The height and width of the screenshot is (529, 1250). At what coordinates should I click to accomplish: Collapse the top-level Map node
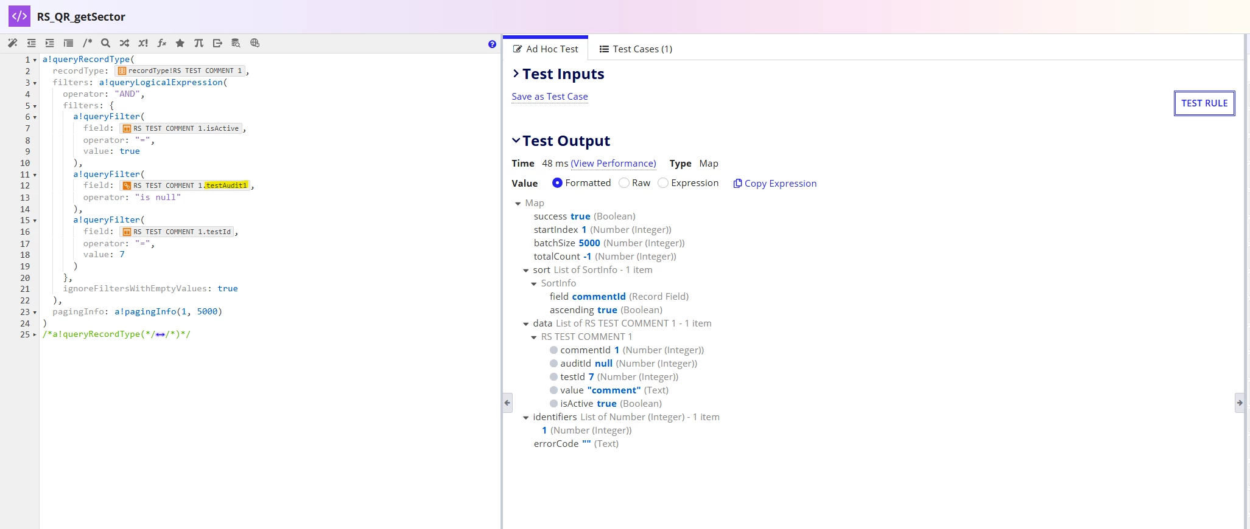pyautogui.click(x=518, y=204)
